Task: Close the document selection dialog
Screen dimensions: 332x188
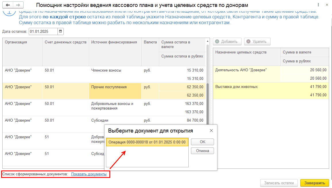Action: (x=211, y=131)
